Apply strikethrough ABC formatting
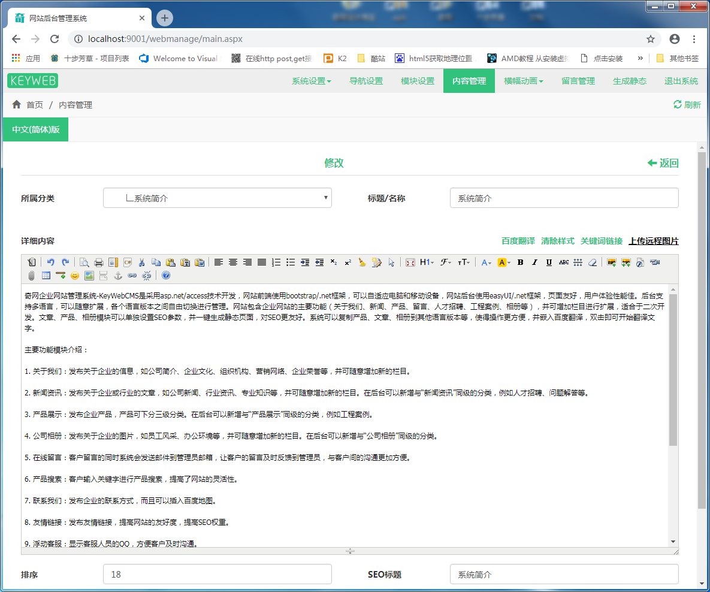Image resolution: width=710 pixels, height=592 pixels. tap(564, 262)
